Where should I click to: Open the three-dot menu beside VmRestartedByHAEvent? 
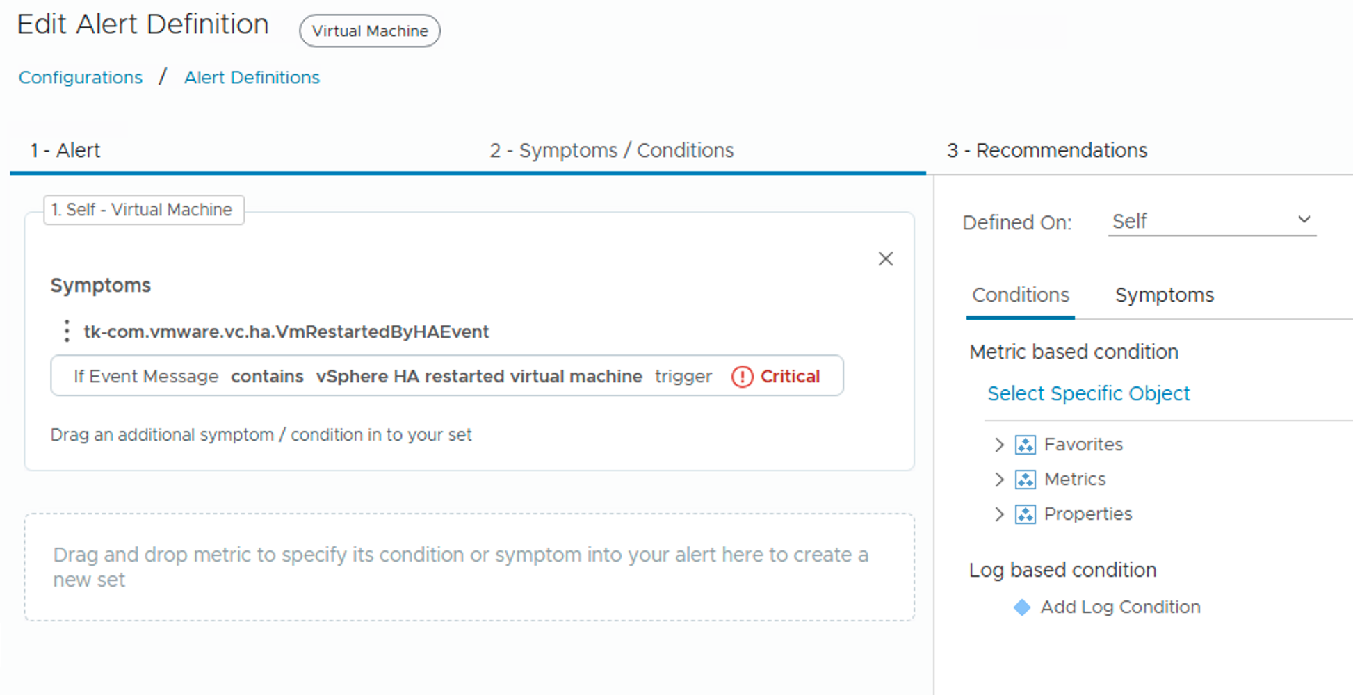[x=67, y=332]
